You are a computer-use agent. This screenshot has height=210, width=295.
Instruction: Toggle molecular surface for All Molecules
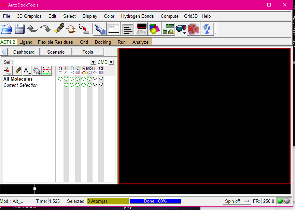point(89,79)
